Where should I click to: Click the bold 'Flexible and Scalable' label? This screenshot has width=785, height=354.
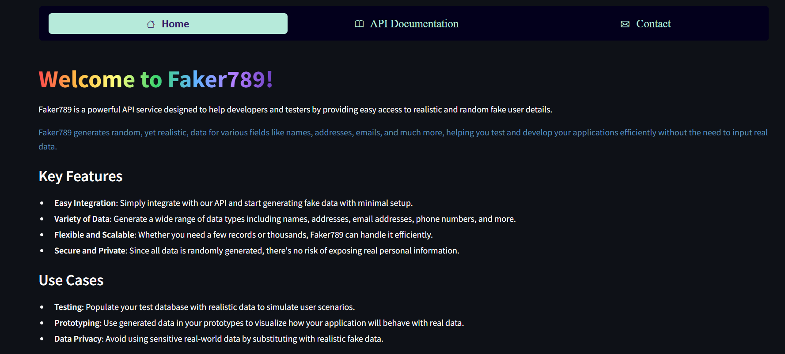[94, 235]
